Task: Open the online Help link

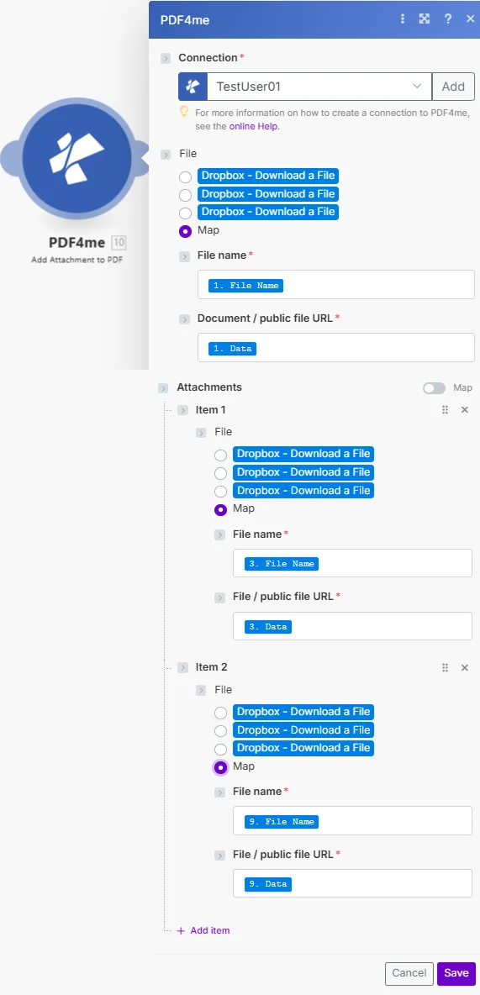Action: (254, 126)
